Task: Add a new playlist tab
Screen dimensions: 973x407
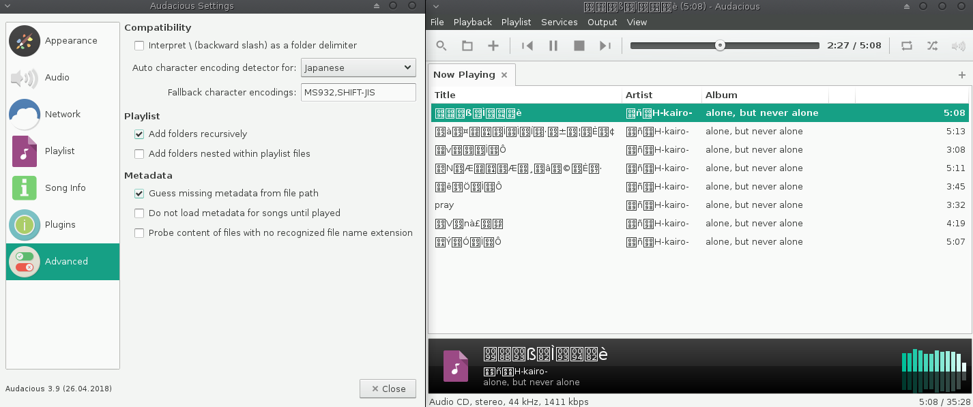Action: click(962, 75)
